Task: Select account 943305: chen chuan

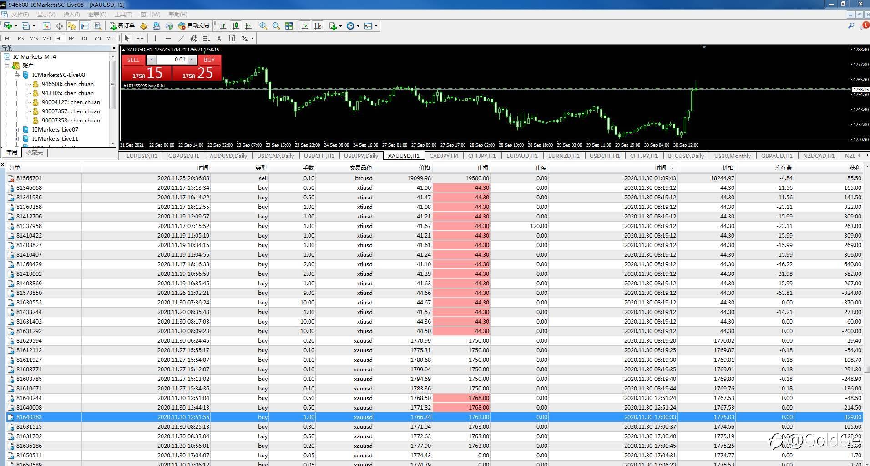Action: 67,93
